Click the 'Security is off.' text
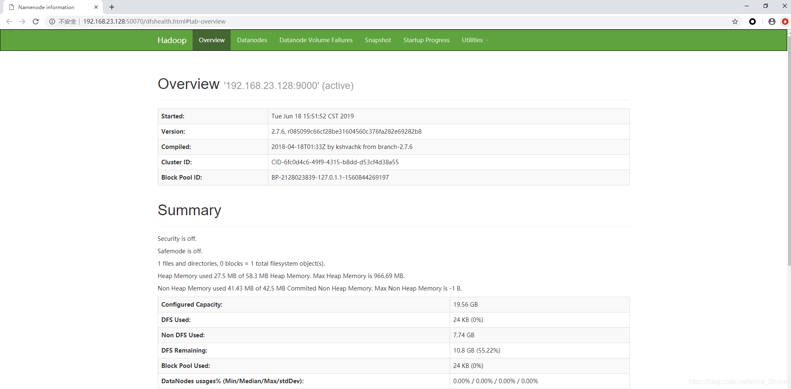Screen dimensions: 791x389 [x=177, y=239]
